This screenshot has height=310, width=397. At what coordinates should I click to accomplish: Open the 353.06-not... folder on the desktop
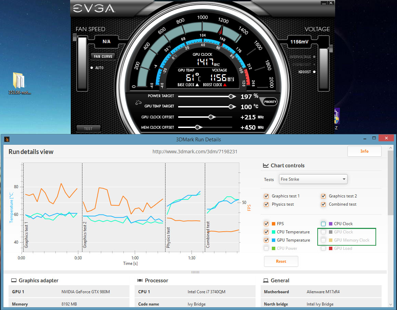[19, 83]
